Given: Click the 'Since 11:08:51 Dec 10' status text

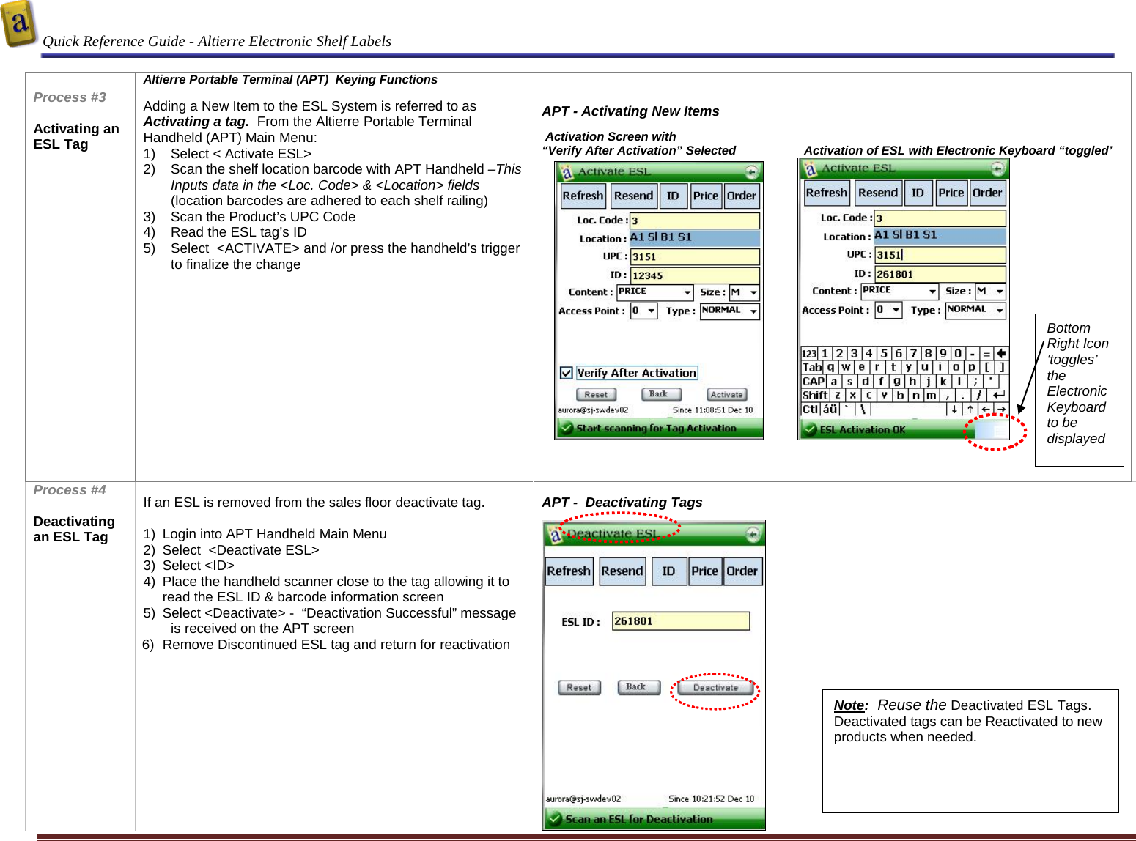Looking at the screenshot, I should [x=713, y=410].
